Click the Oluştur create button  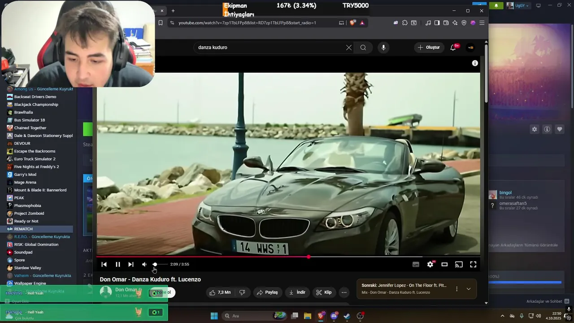coord(429,48)
